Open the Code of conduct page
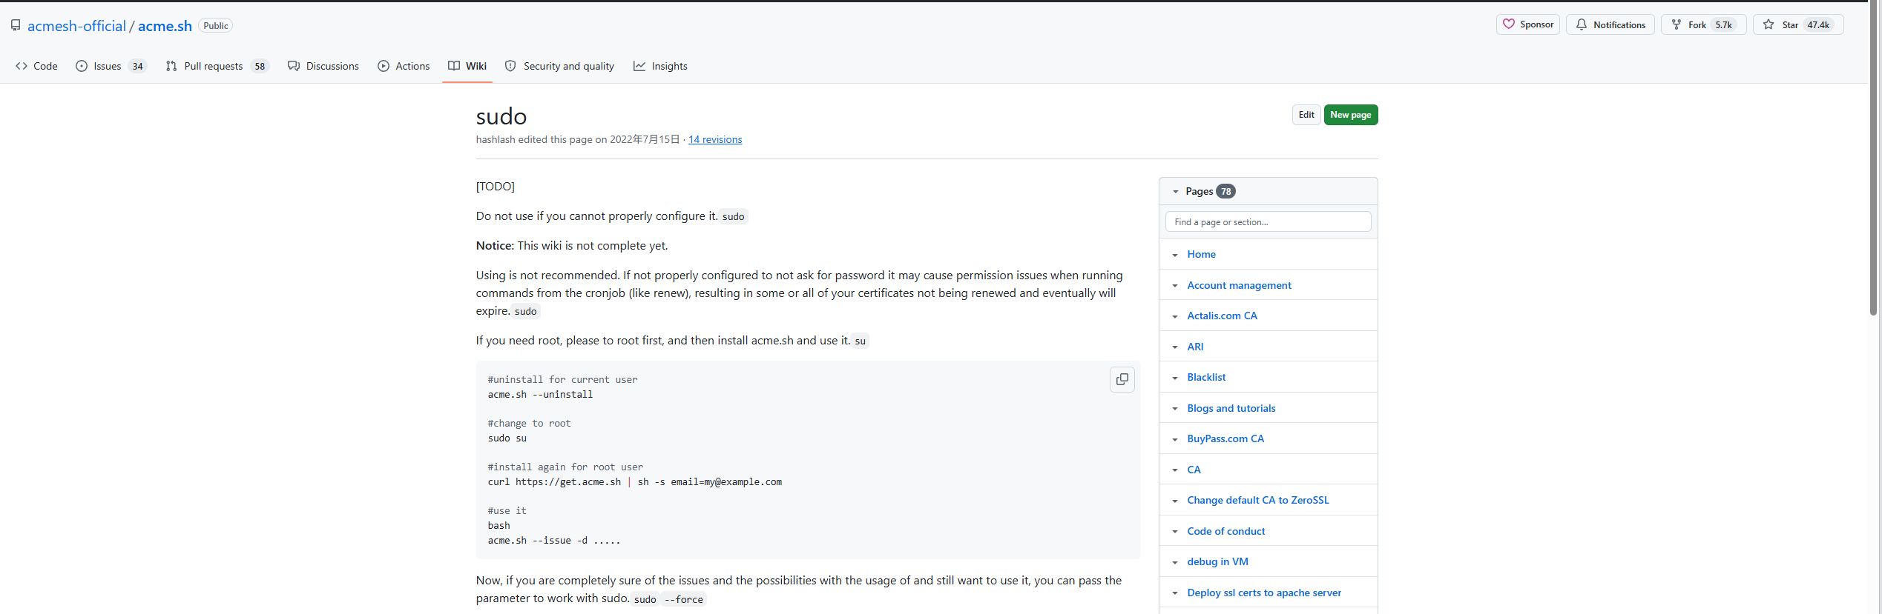1882x614 pixels. click(1225, 531)
